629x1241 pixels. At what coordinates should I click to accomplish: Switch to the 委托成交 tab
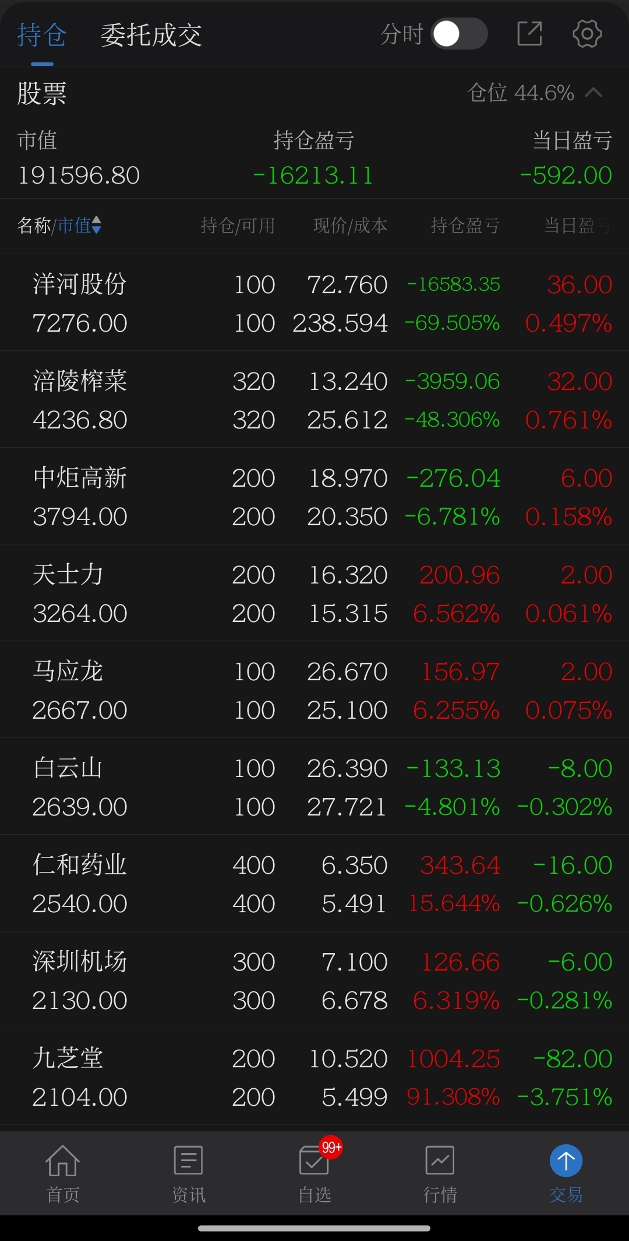tap(151, 35)
